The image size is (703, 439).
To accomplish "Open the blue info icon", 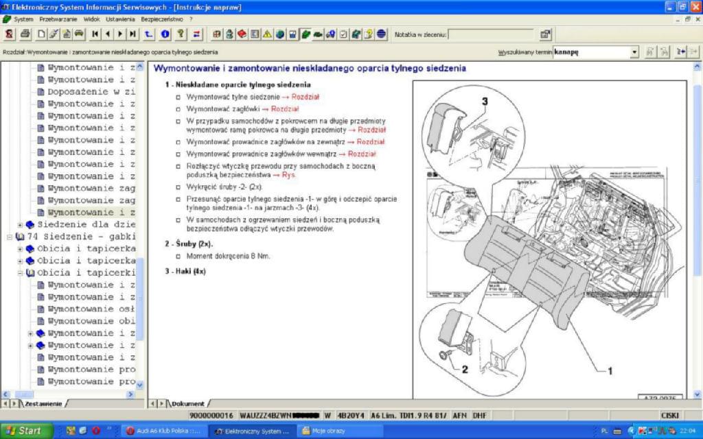I will click(x=165, y=34).
